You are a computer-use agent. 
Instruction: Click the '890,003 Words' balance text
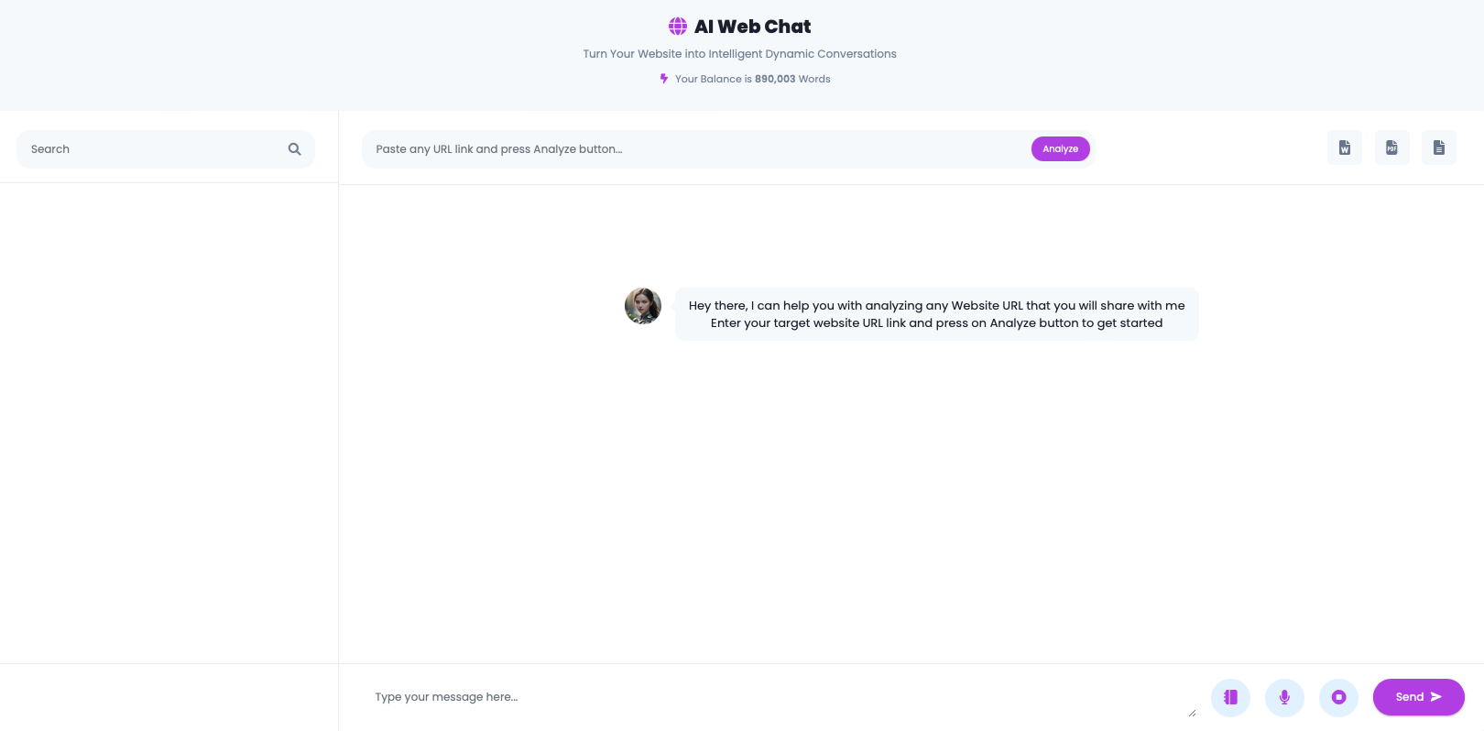[x=792, y=79]
